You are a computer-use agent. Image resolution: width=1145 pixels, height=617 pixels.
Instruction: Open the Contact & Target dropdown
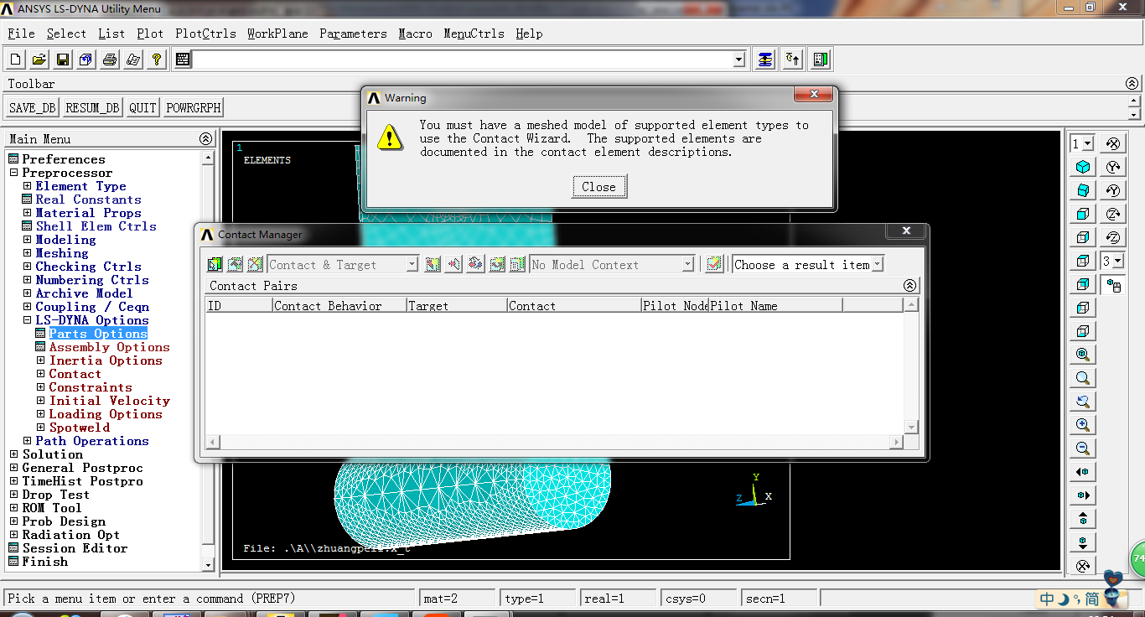(x=412, y=265)
